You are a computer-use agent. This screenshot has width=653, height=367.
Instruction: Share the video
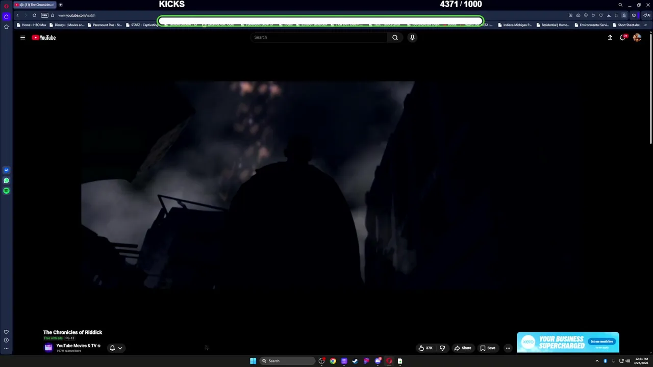click(463, 348)
